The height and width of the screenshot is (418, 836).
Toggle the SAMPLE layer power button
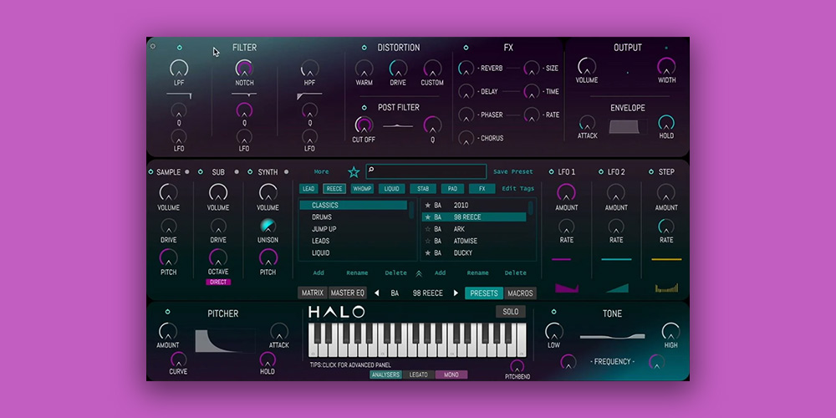click(150, 171)
